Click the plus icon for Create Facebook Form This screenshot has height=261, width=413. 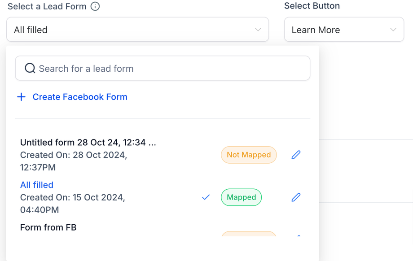pos(21,97)
